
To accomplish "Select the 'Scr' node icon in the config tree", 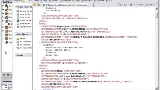I will tap(7, 31).
